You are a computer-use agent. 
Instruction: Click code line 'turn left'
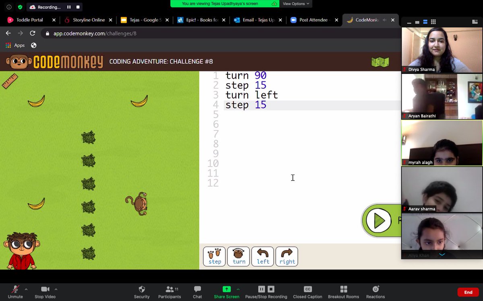[x=252, y=95]
